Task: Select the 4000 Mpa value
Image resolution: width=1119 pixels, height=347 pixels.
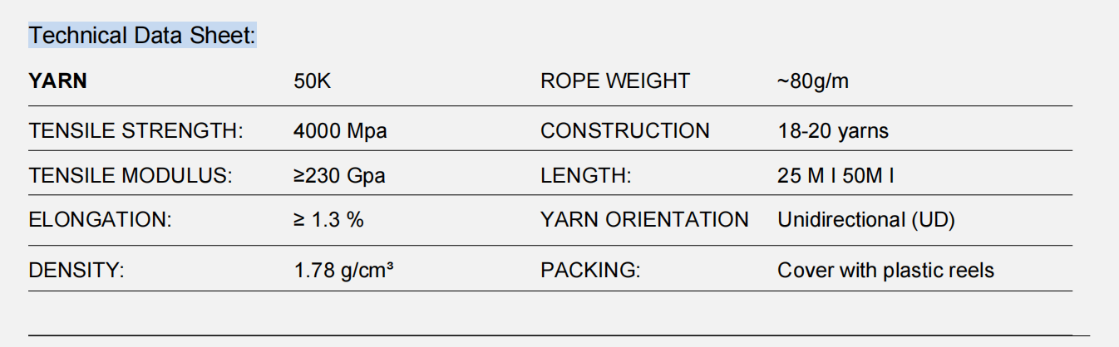Action: click(x=340, y=131)
